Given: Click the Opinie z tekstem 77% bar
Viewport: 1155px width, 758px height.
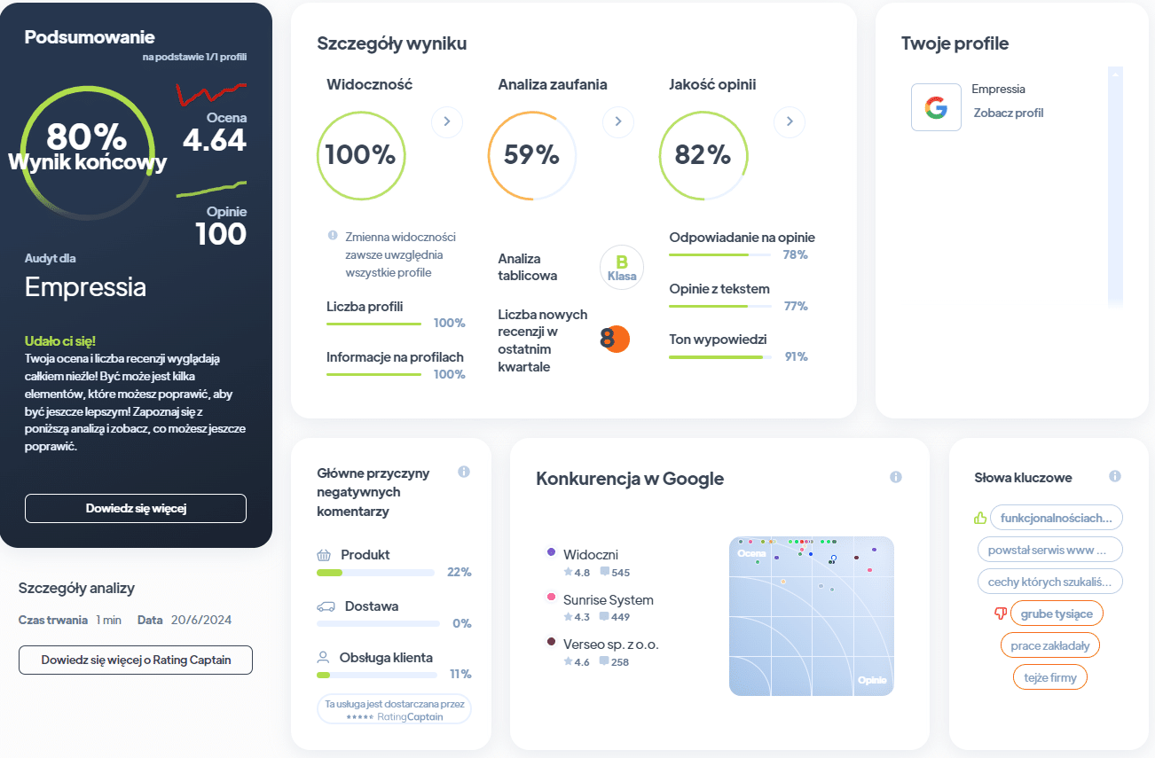Looking at the screenshot, I should click(x=719, y=306).
